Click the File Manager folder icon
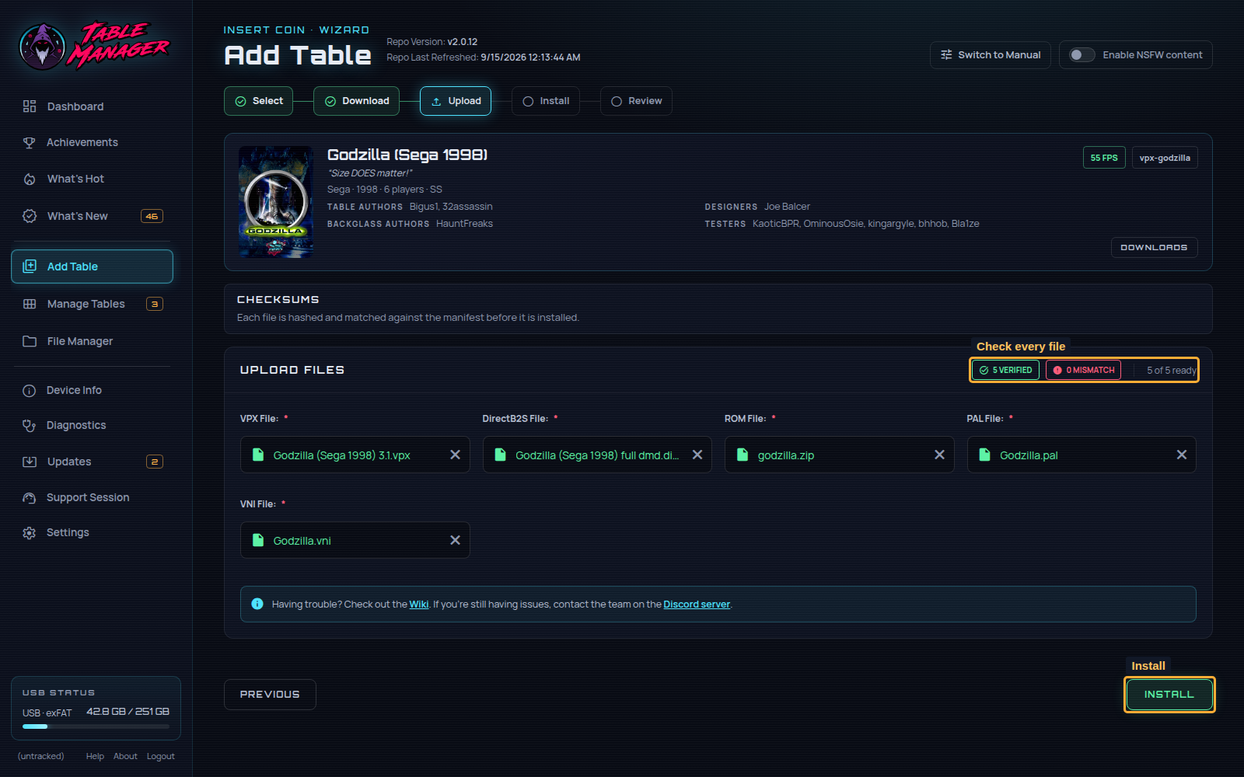Image resolution: width=1244 pixels, height=777 pixels. click(30, 341)
